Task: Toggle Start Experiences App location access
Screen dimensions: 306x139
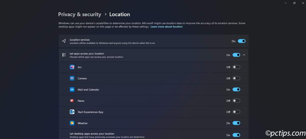Action: tap(236, 112)
